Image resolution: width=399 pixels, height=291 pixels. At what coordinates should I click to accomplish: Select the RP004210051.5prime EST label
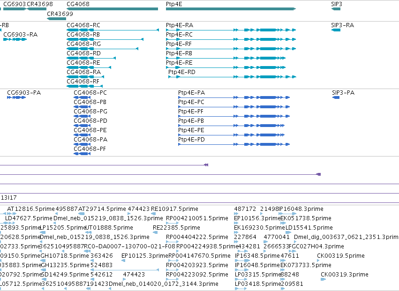click(x=197, y=218)
